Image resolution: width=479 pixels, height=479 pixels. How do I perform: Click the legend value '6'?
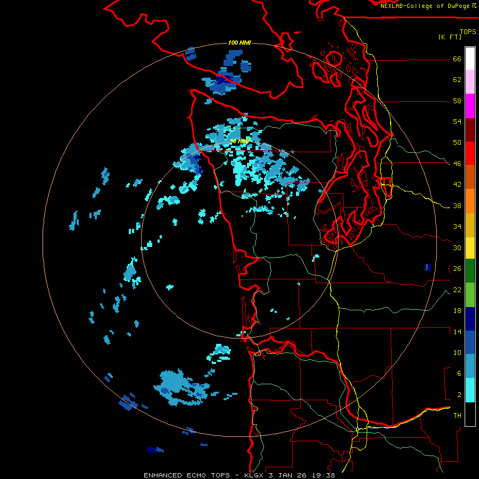(459, 374)
